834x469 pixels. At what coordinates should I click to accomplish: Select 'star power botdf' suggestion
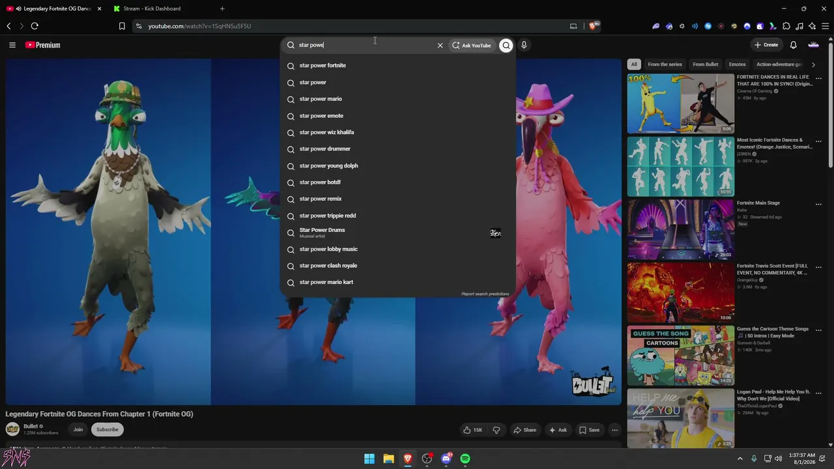coord(397,182)
